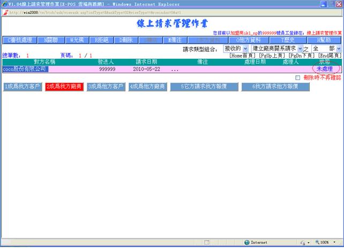The image size is (344, 248).
Task: Switch to the 1成爲我方客戶 tab
Action: 22,87
